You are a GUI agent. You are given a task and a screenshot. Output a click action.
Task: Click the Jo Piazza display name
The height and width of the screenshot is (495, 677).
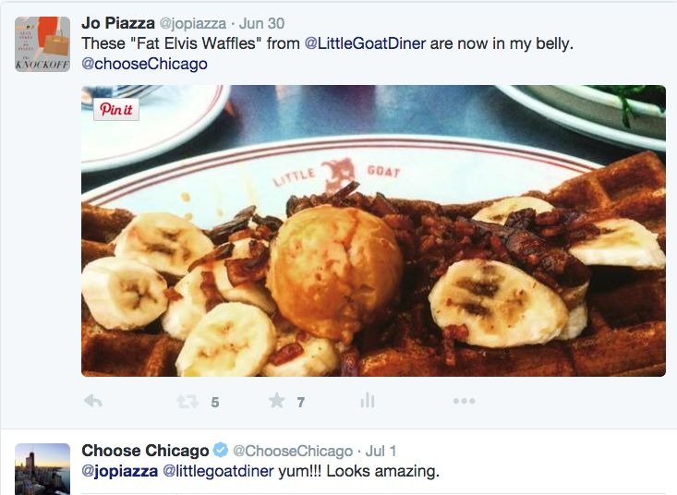(x=118, y=23)
